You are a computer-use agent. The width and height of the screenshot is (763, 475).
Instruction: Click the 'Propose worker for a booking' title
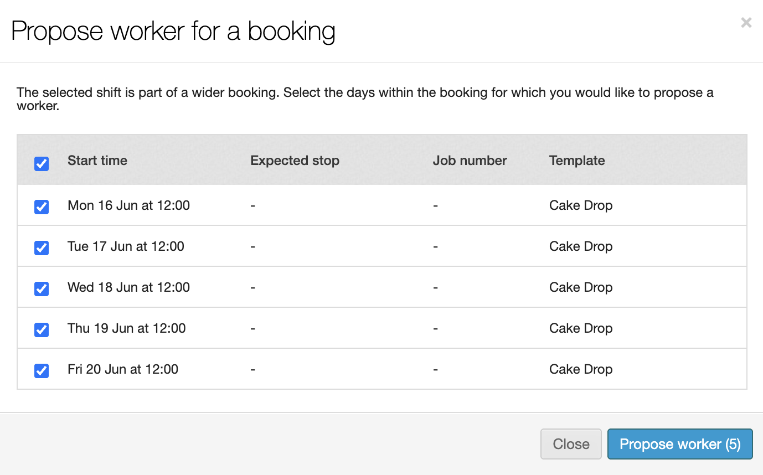[x=173, y=31]
